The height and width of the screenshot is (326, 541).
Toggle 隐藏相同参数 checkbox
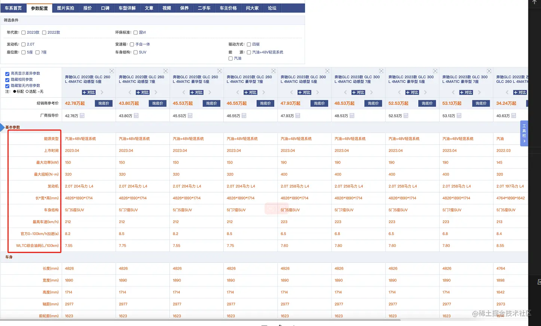(x=7, y=80)
